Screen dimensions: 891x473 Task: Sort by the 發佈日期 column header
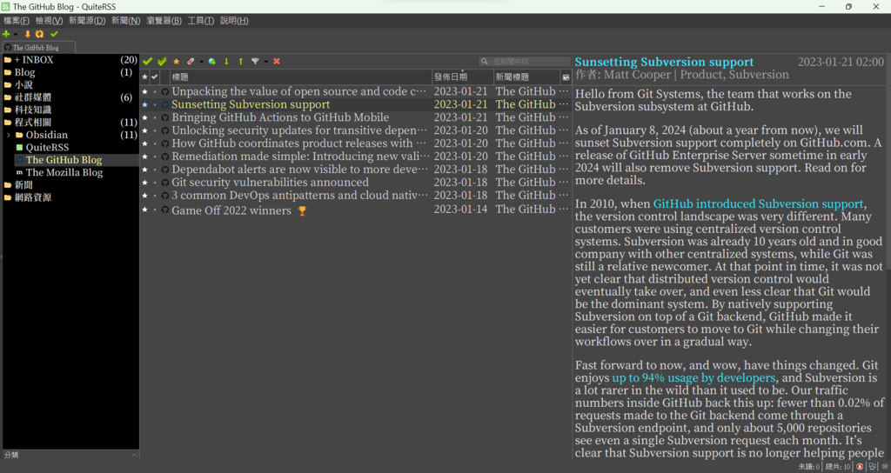coord(463,77)
